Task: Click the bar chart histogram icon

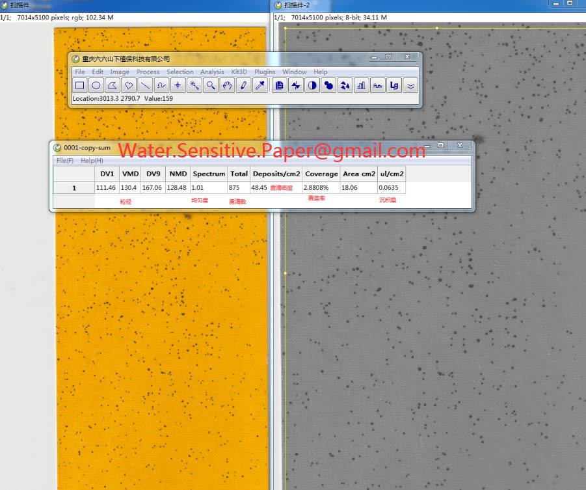Action: click(x=362, y=86)
